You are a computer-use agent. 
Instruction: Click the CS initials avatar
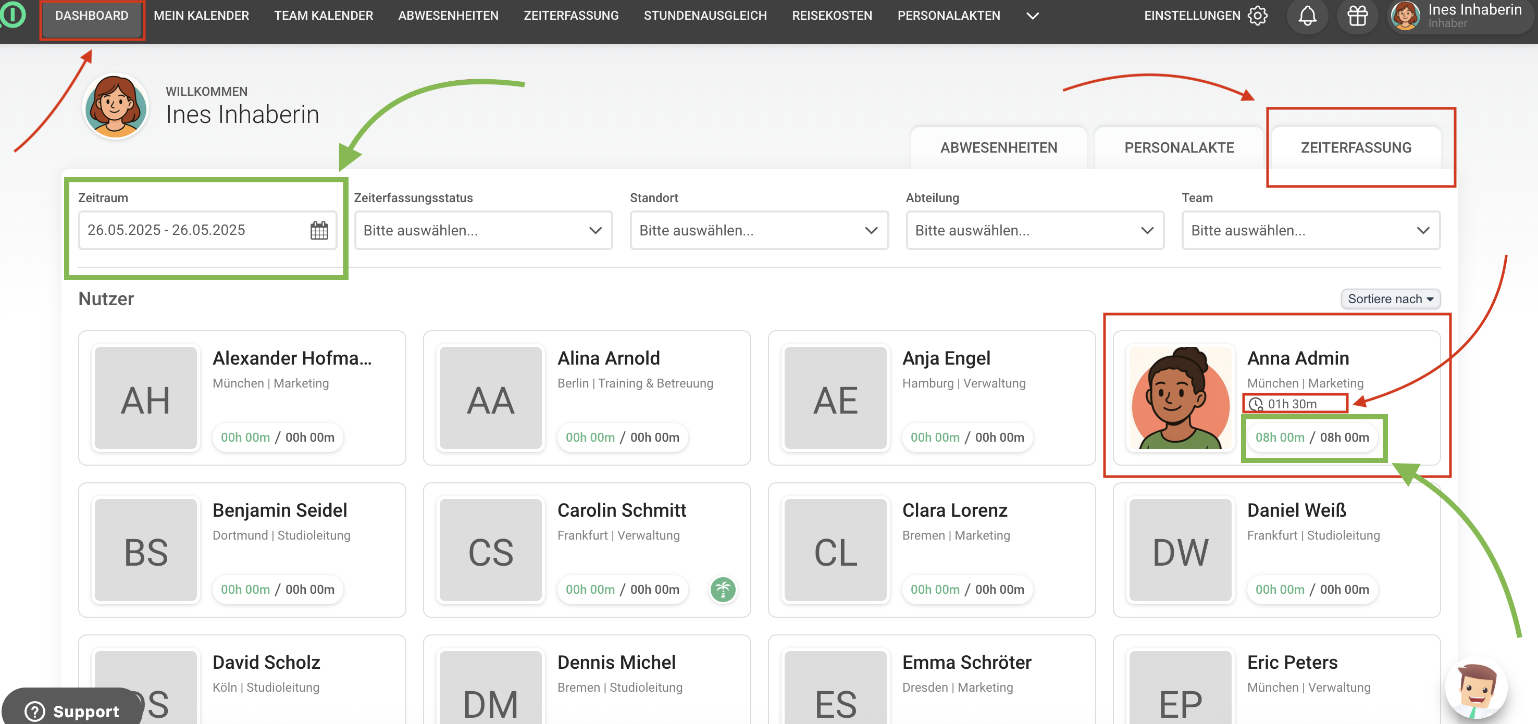click(x=490, y=550)
